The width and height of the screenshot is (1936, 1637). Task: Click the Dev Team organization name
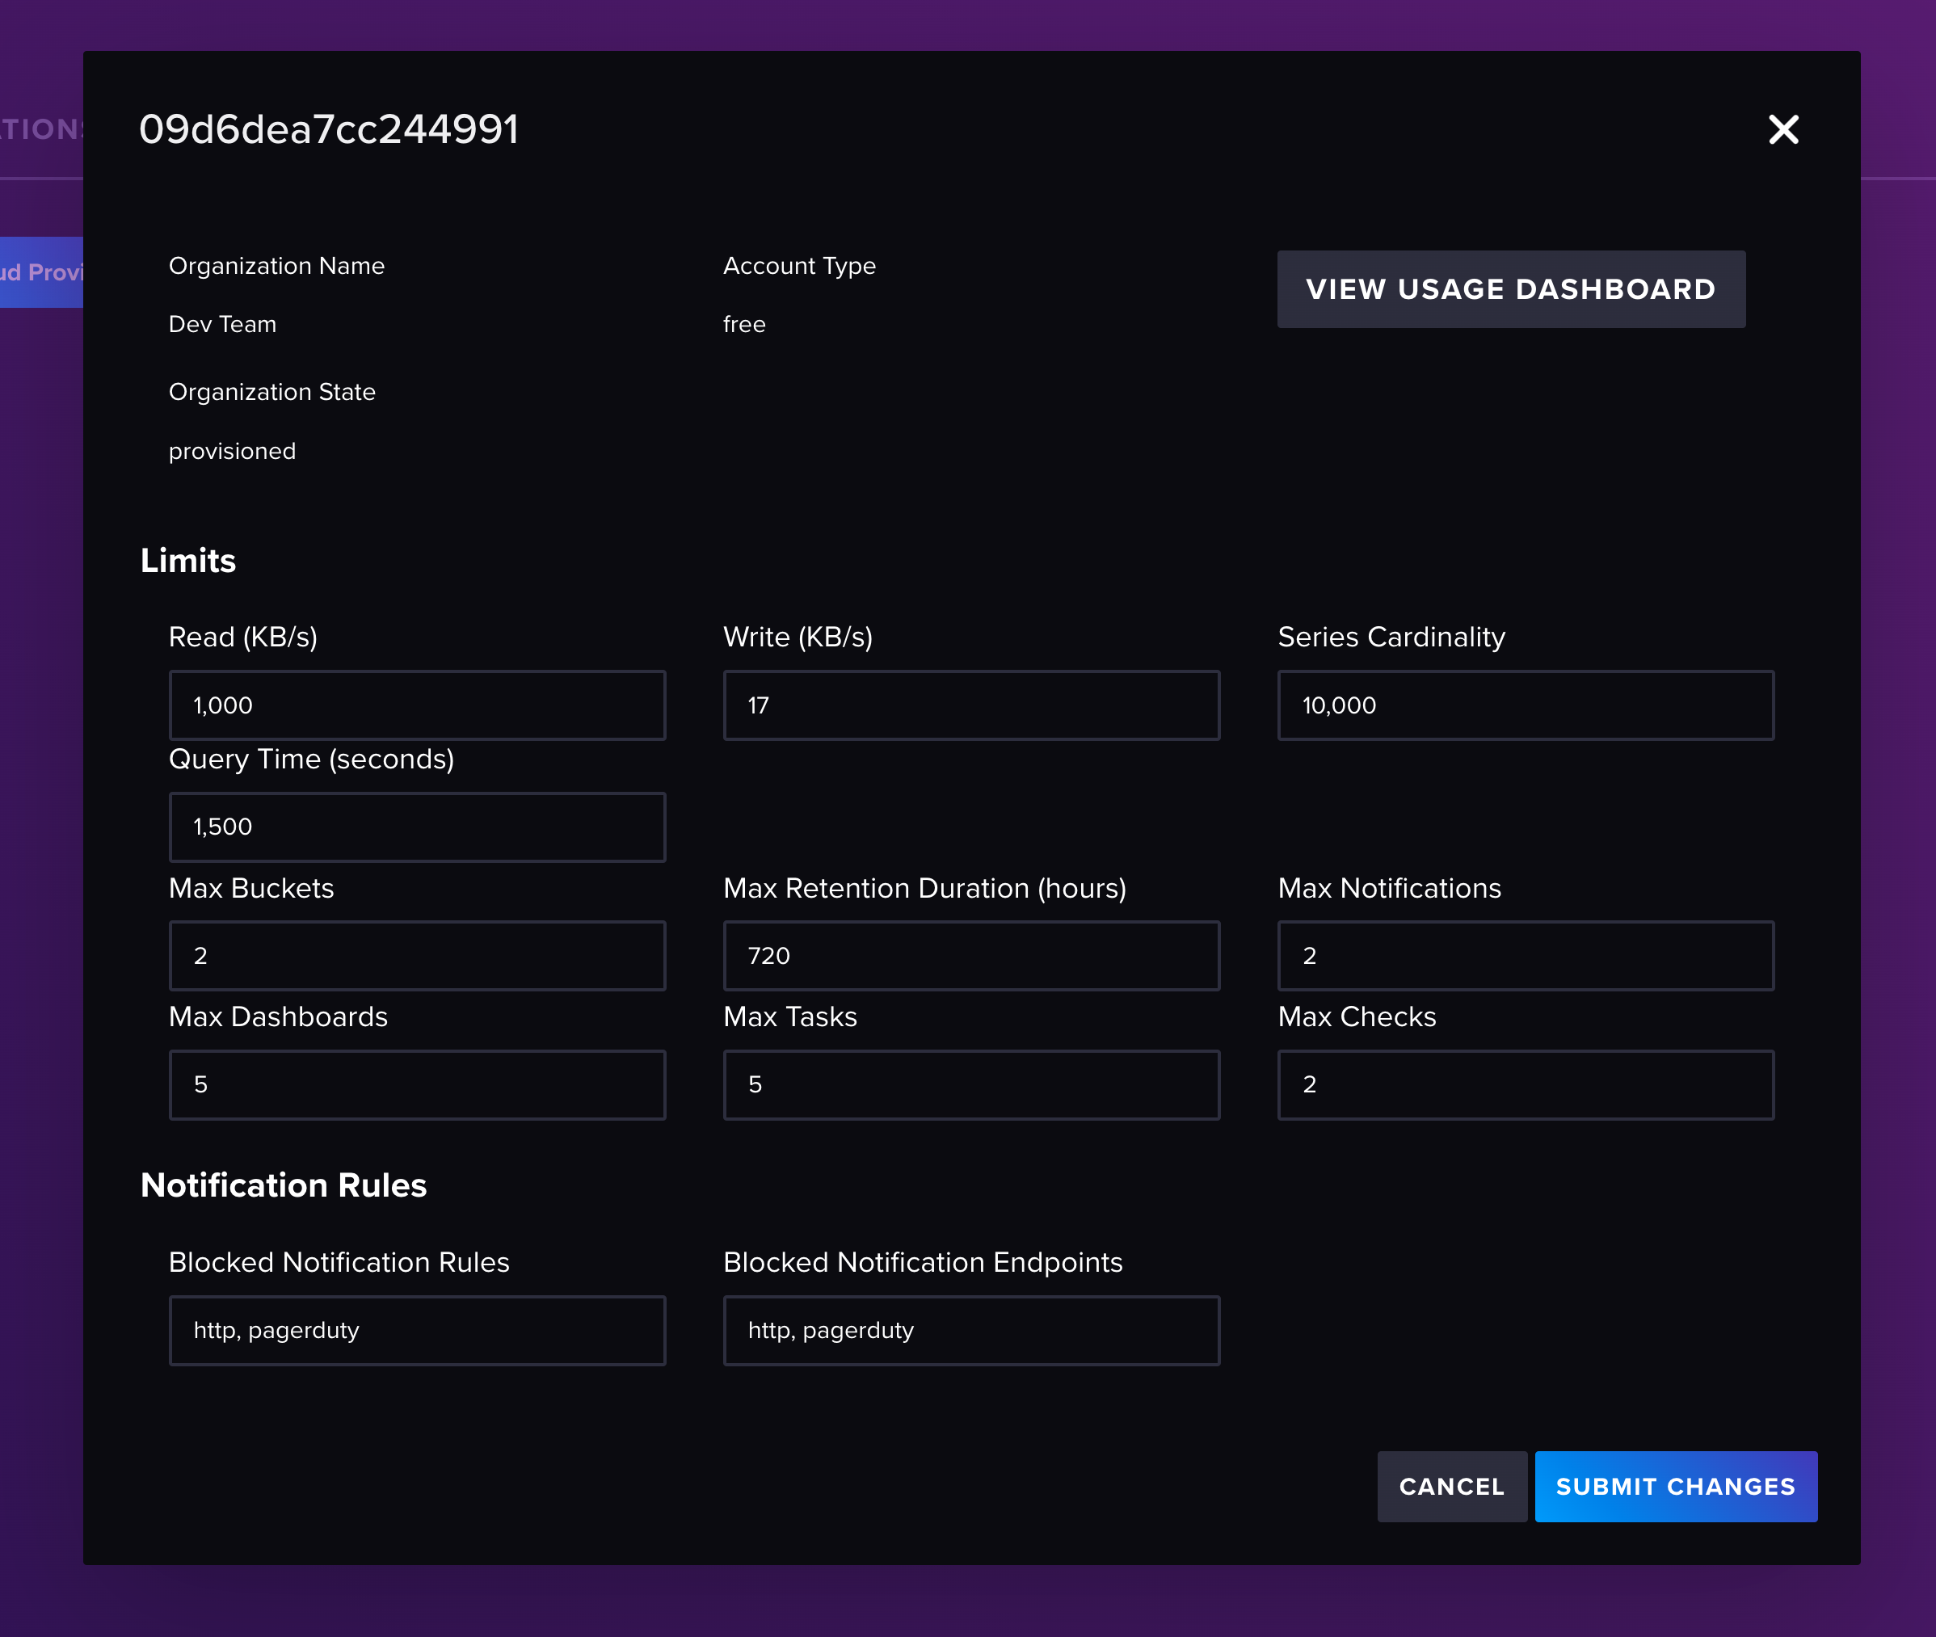pyautogui.click(x=223, y=324)
